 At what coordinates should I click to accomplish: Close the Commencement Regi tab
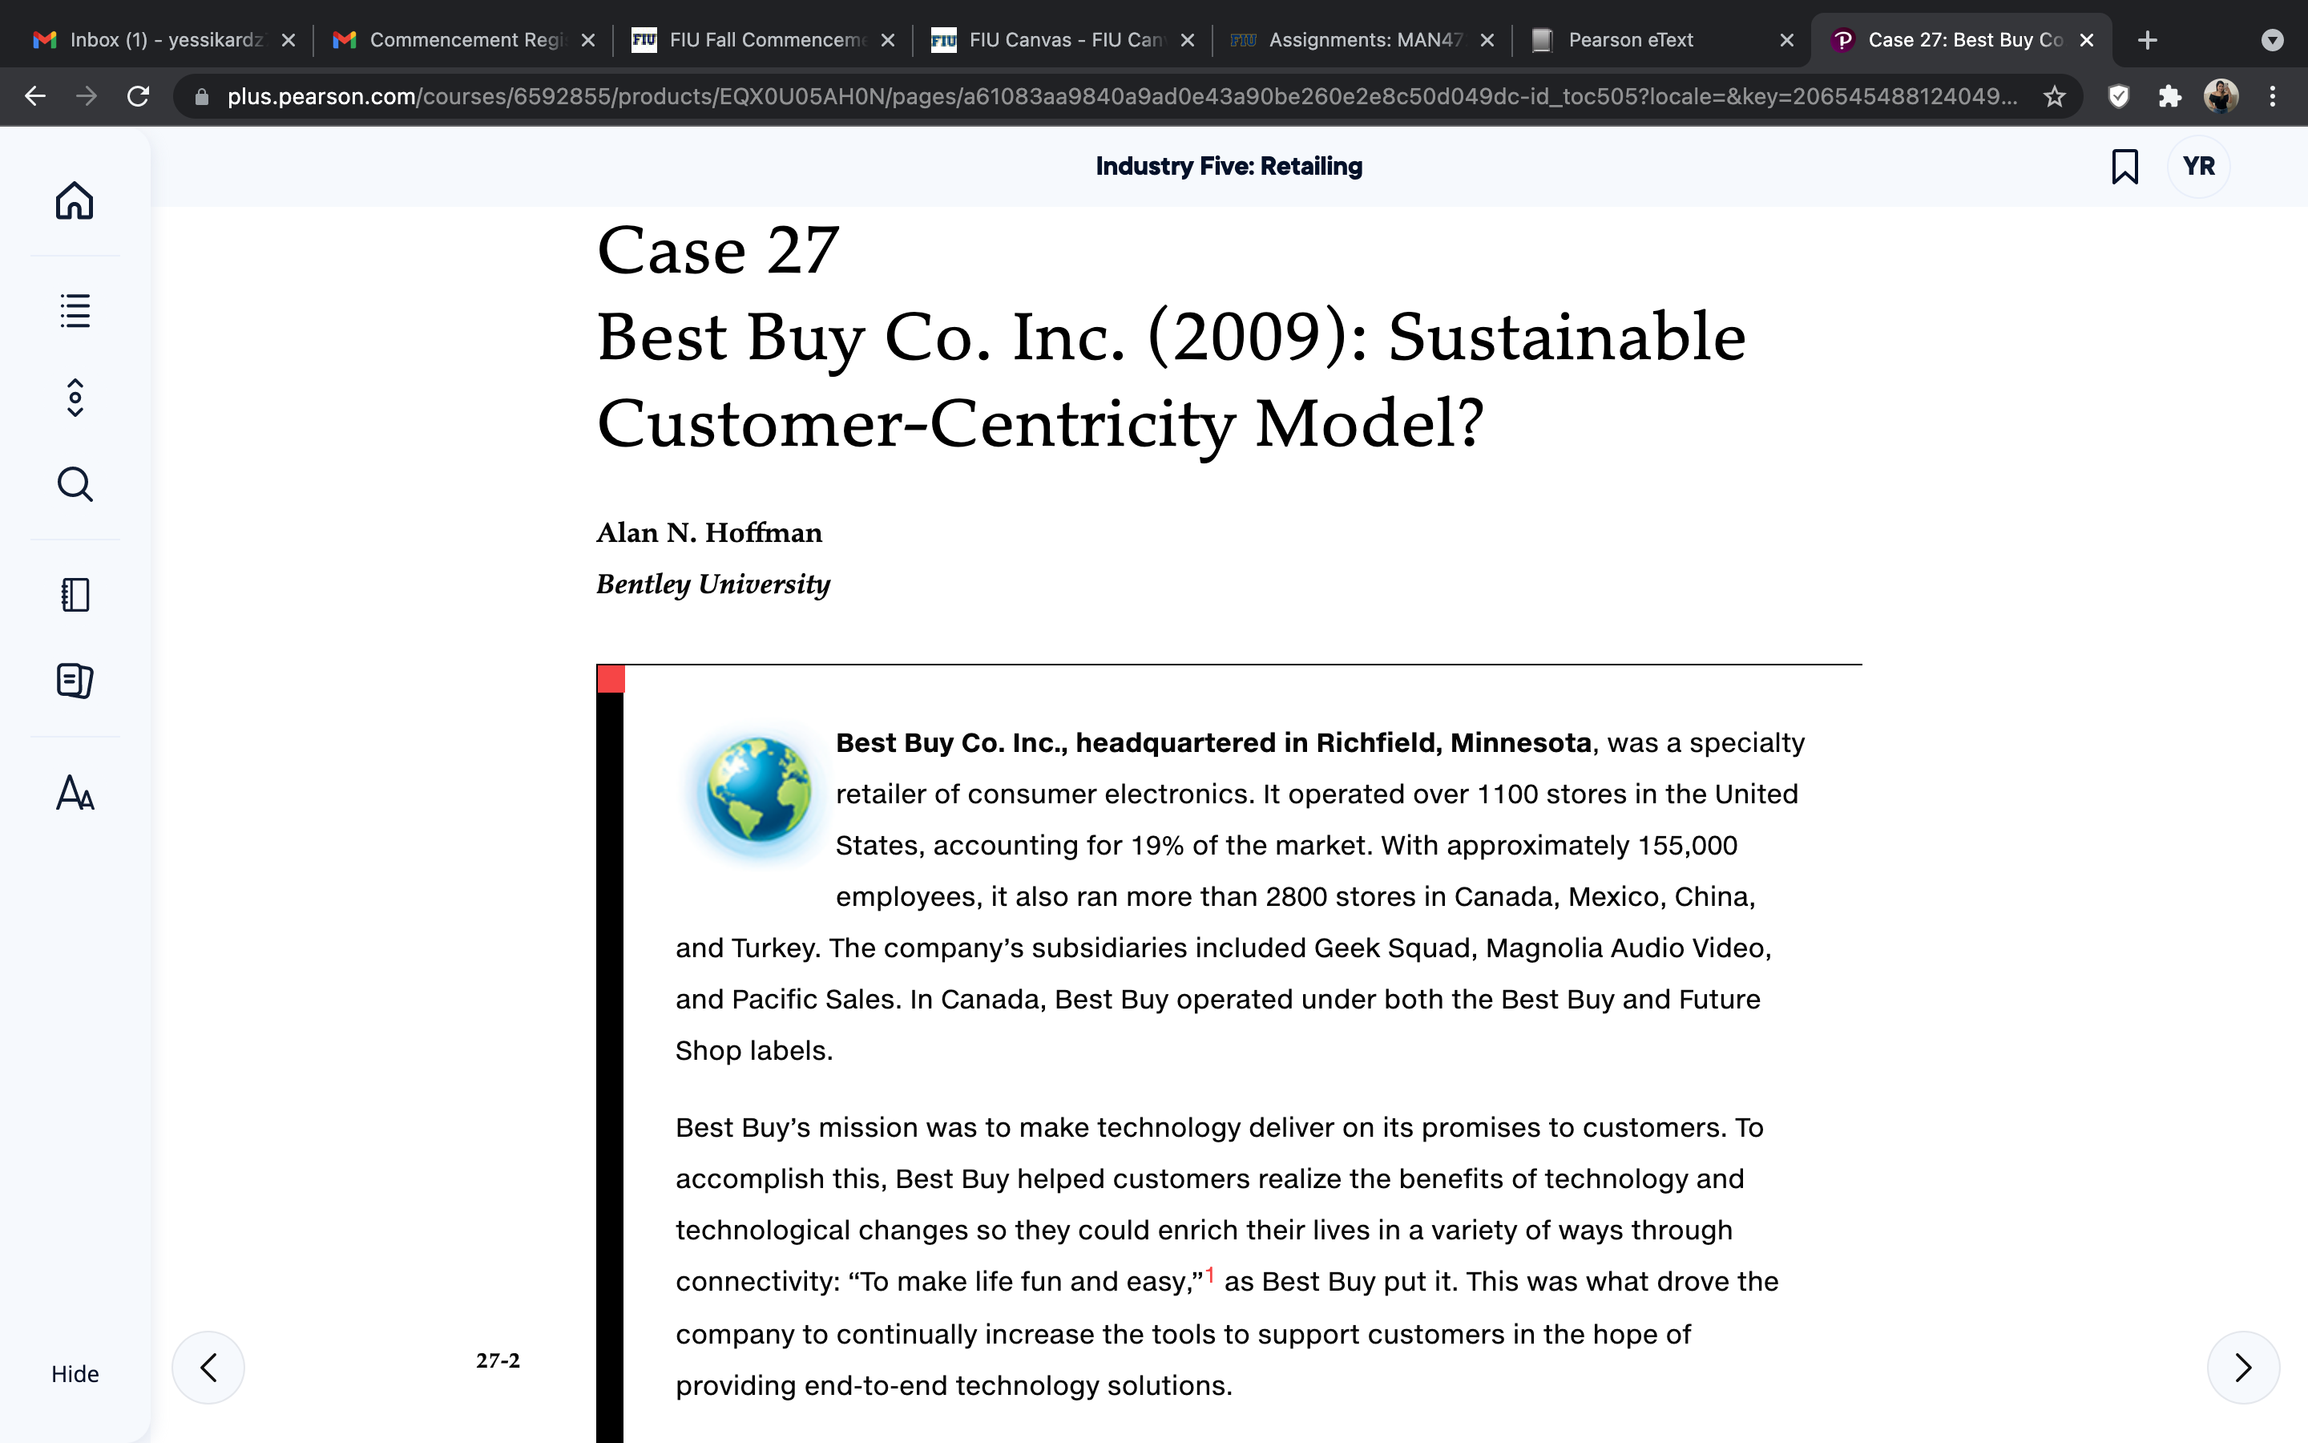(x=588, y=40)
